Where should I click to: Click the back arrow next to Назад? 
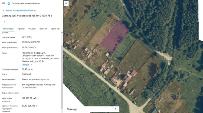click(4, 11)
